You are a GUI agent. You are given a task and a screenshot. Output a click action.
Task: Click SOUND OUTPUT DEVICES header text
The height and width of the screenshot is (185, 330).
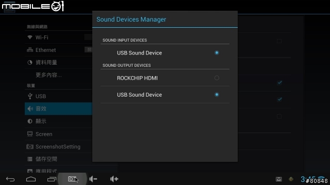(x=126, y=65)
